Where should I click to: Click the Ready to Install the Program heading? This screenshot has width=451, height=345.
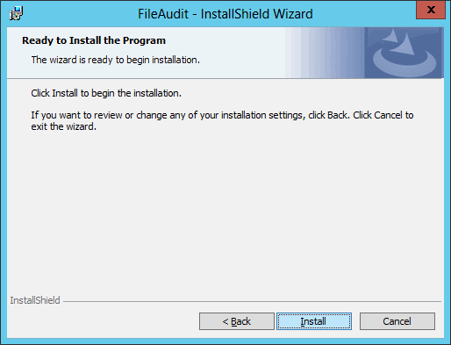[94, 40]
